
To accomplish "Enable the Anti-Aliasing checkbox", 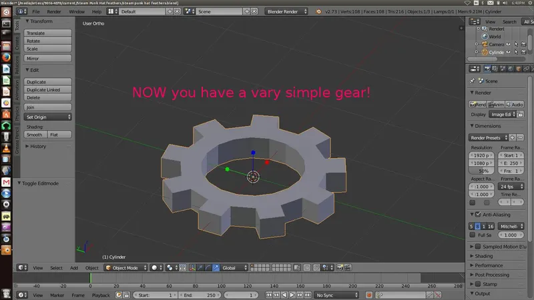I will click(477, 215).
